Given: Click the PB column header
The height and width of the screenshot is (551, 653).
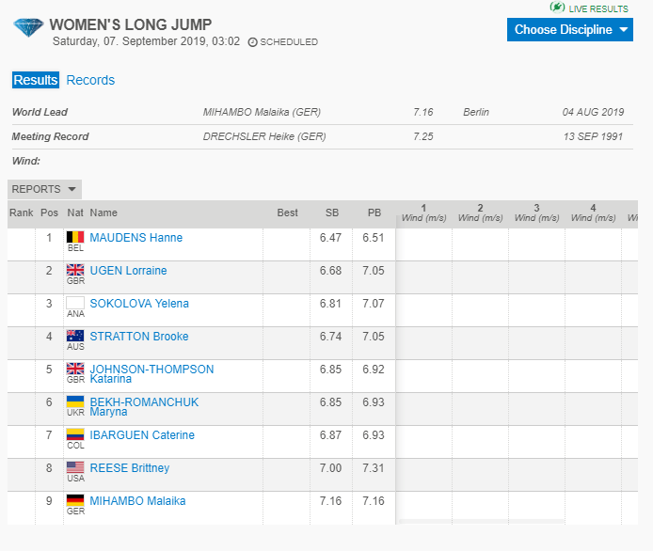Looking at the screenshot, I should point(374,213).
